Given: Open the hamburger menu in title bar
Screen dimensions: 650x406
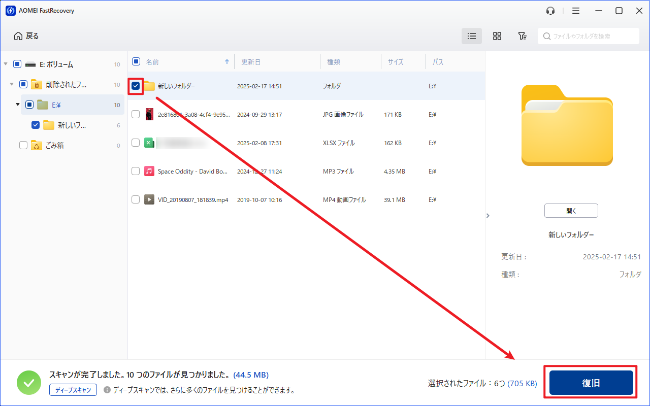Looking at the screenshot, I should coord(575,11).
